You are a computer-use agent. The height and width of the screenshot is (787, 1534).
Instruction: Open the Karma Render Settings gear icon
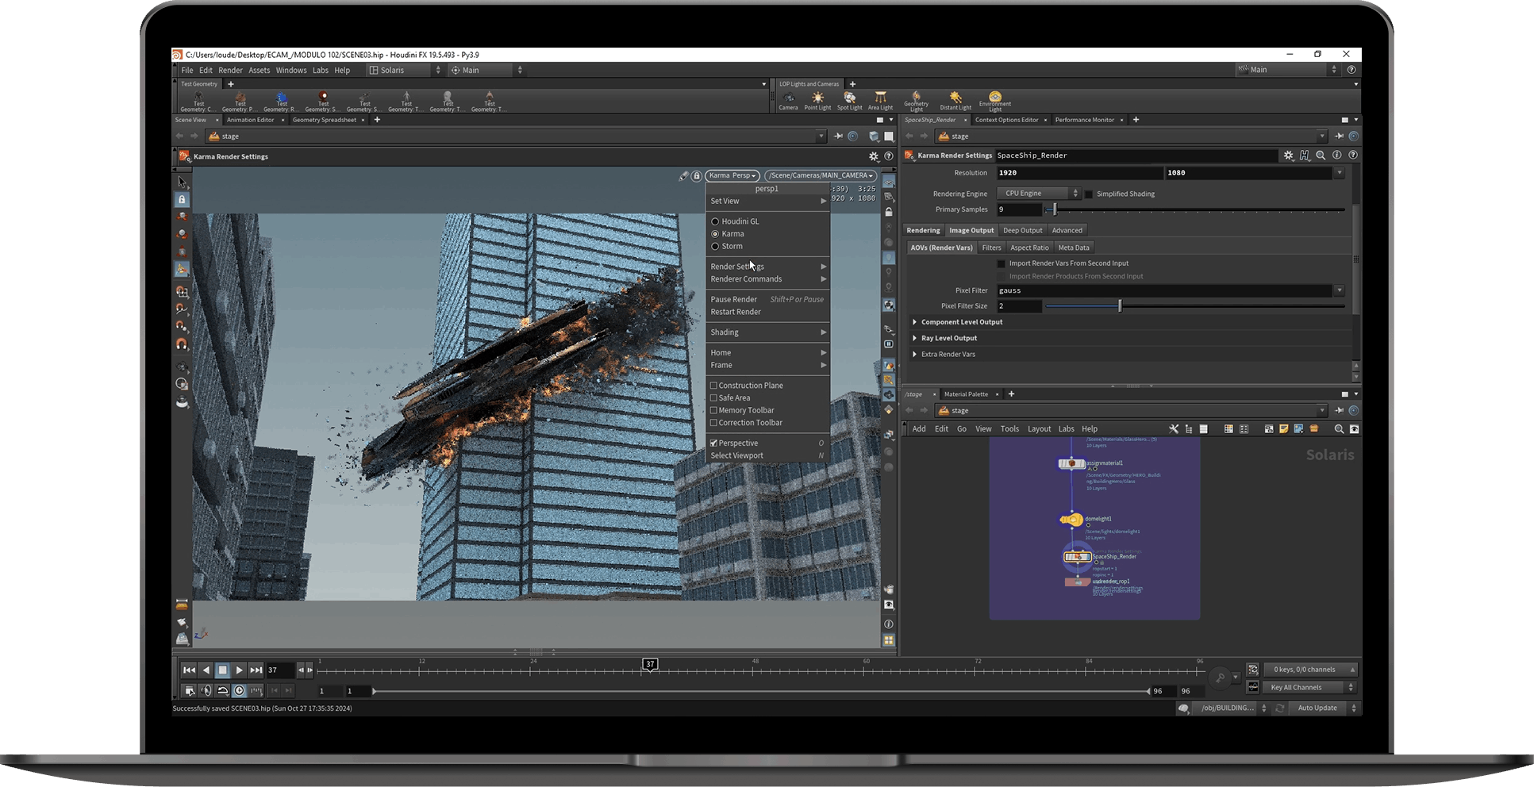[1289, 155]
